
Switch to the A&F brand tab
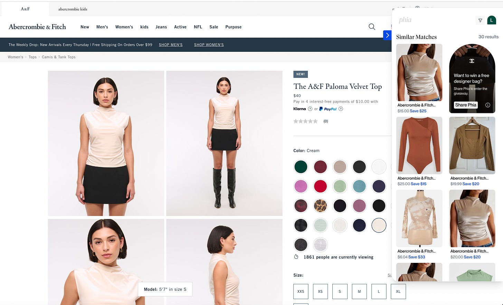click(25, 9)
